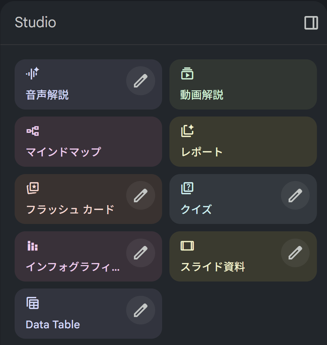This screenshot has height=345, width=327.
Task: Click the mind map node icon
Action: coord(32,131)
